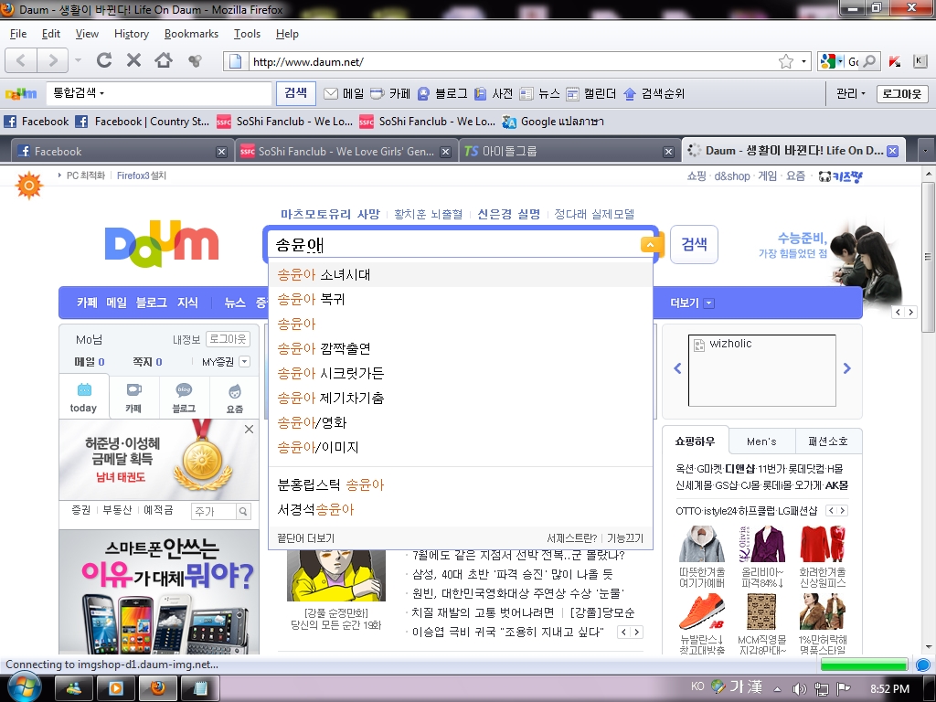Click in the 주가 stock input field
The height and width of the screenshot is (702, 936).
pyautogui.click(x=214, y=511)
